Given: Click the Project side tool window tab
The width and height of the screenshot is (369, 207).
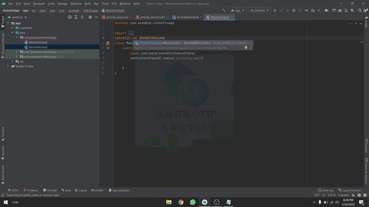Looking at the screenshot, I should [2, 21].
